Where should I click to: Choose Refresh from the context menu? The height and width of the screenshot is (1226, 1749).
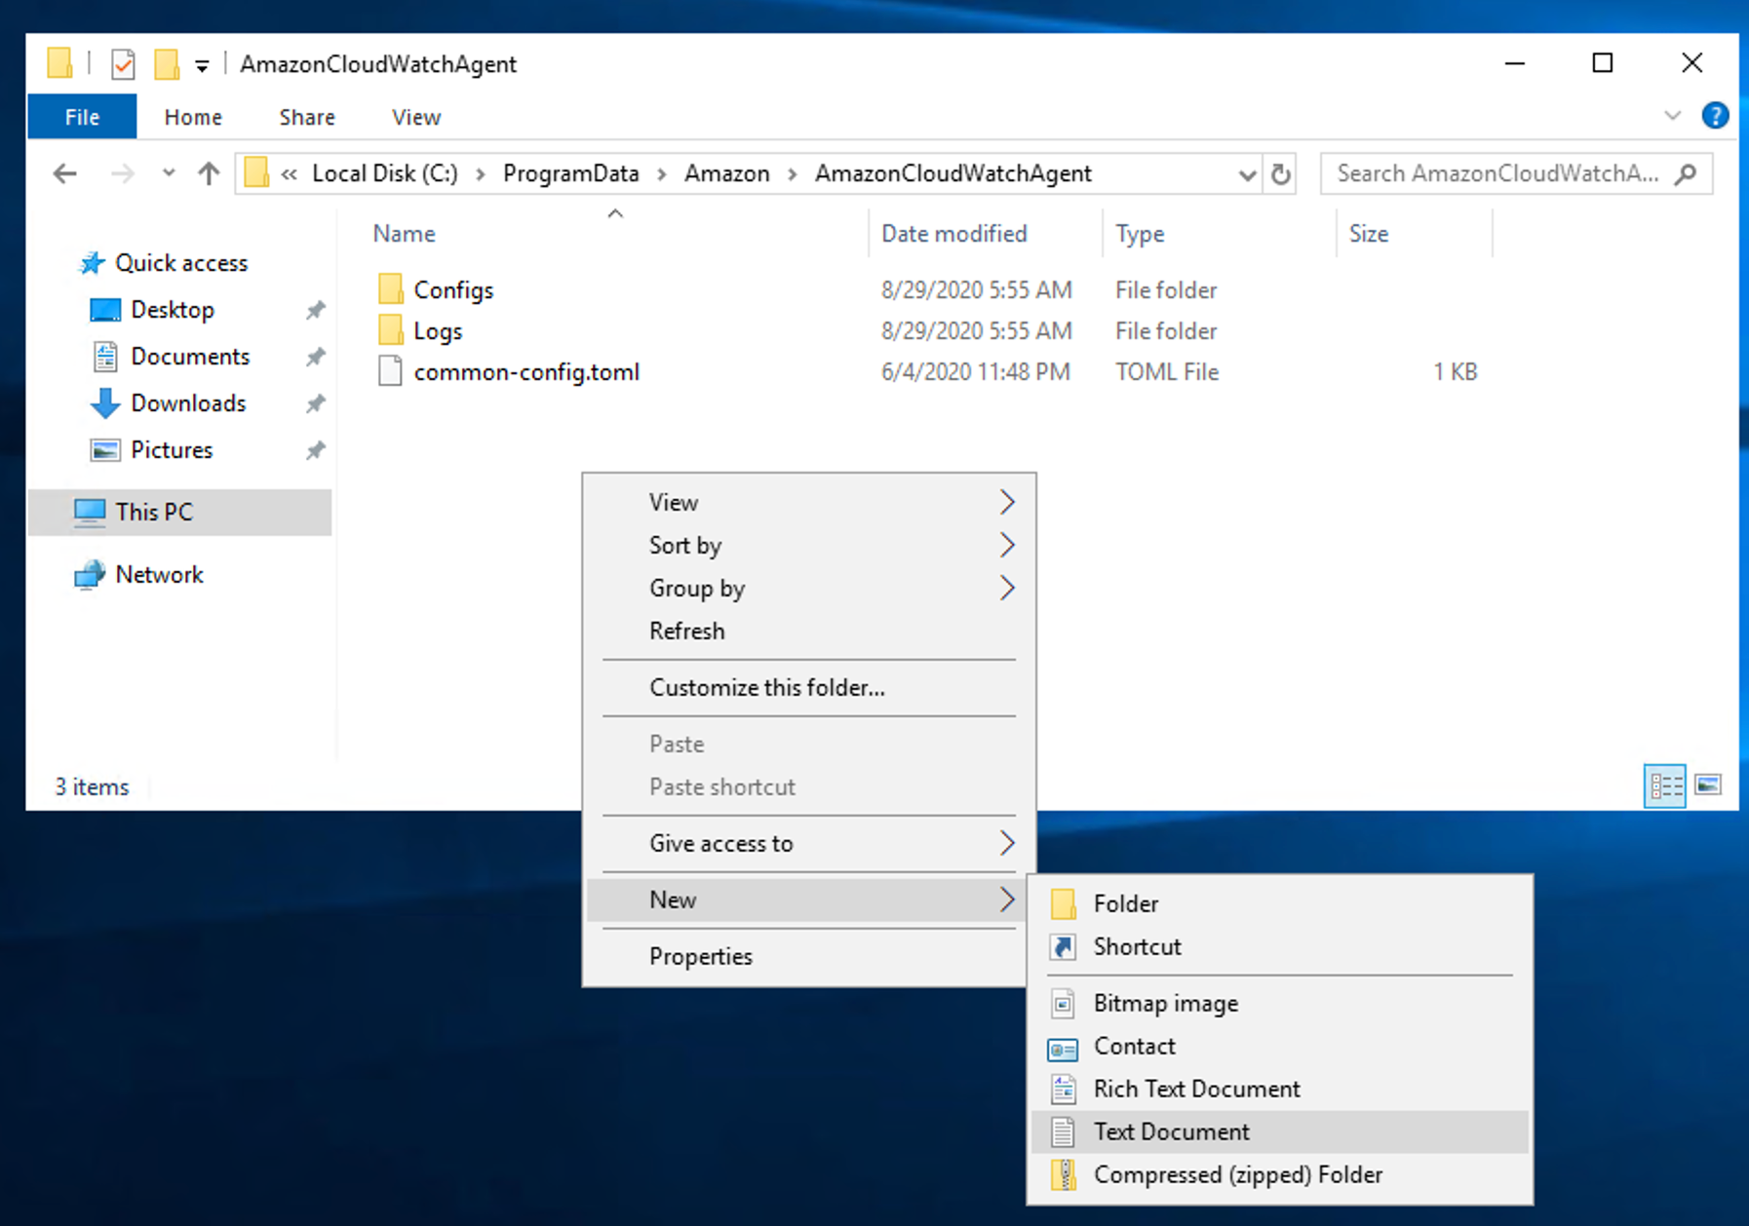pyautogui.click(x=809, y=631)
